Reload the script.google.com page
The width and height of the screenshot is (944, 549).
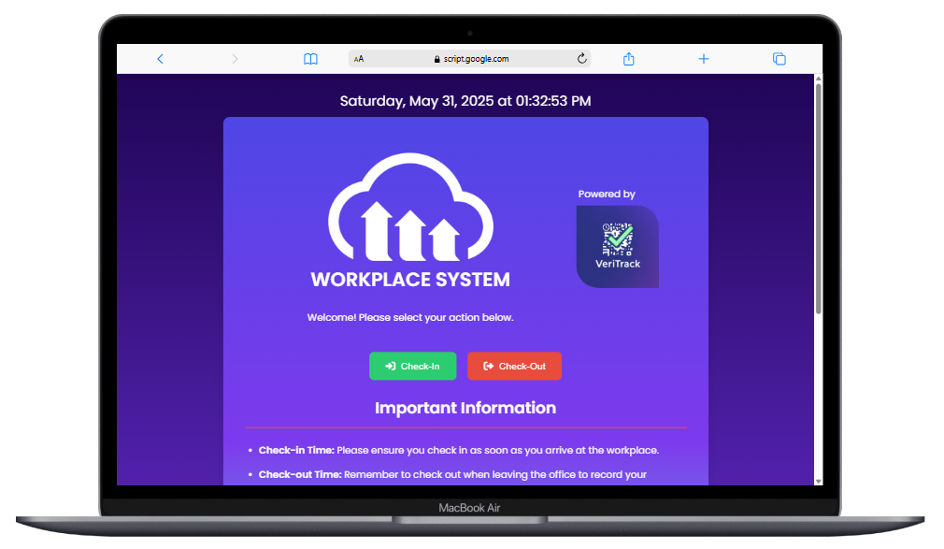click(x=581, y=58)
